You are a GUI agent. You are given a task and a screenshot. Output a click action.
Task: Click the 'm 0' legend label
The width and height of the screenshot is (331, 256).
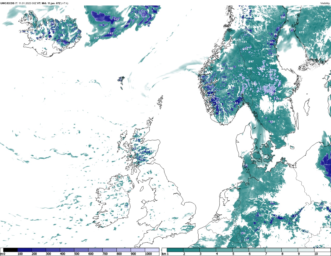3,254
